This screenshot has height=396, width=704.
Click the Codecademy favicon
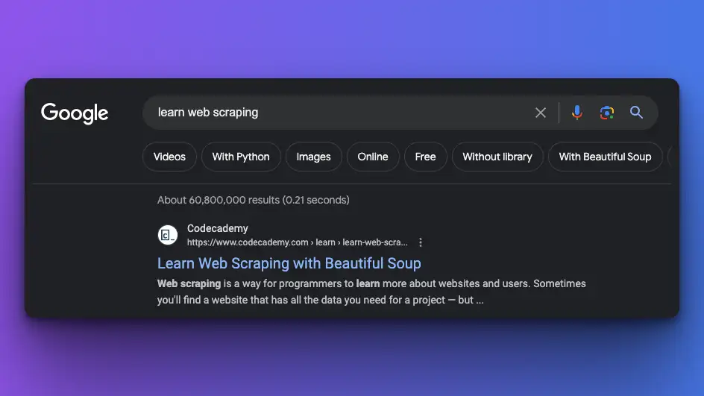tap(168, 235)
